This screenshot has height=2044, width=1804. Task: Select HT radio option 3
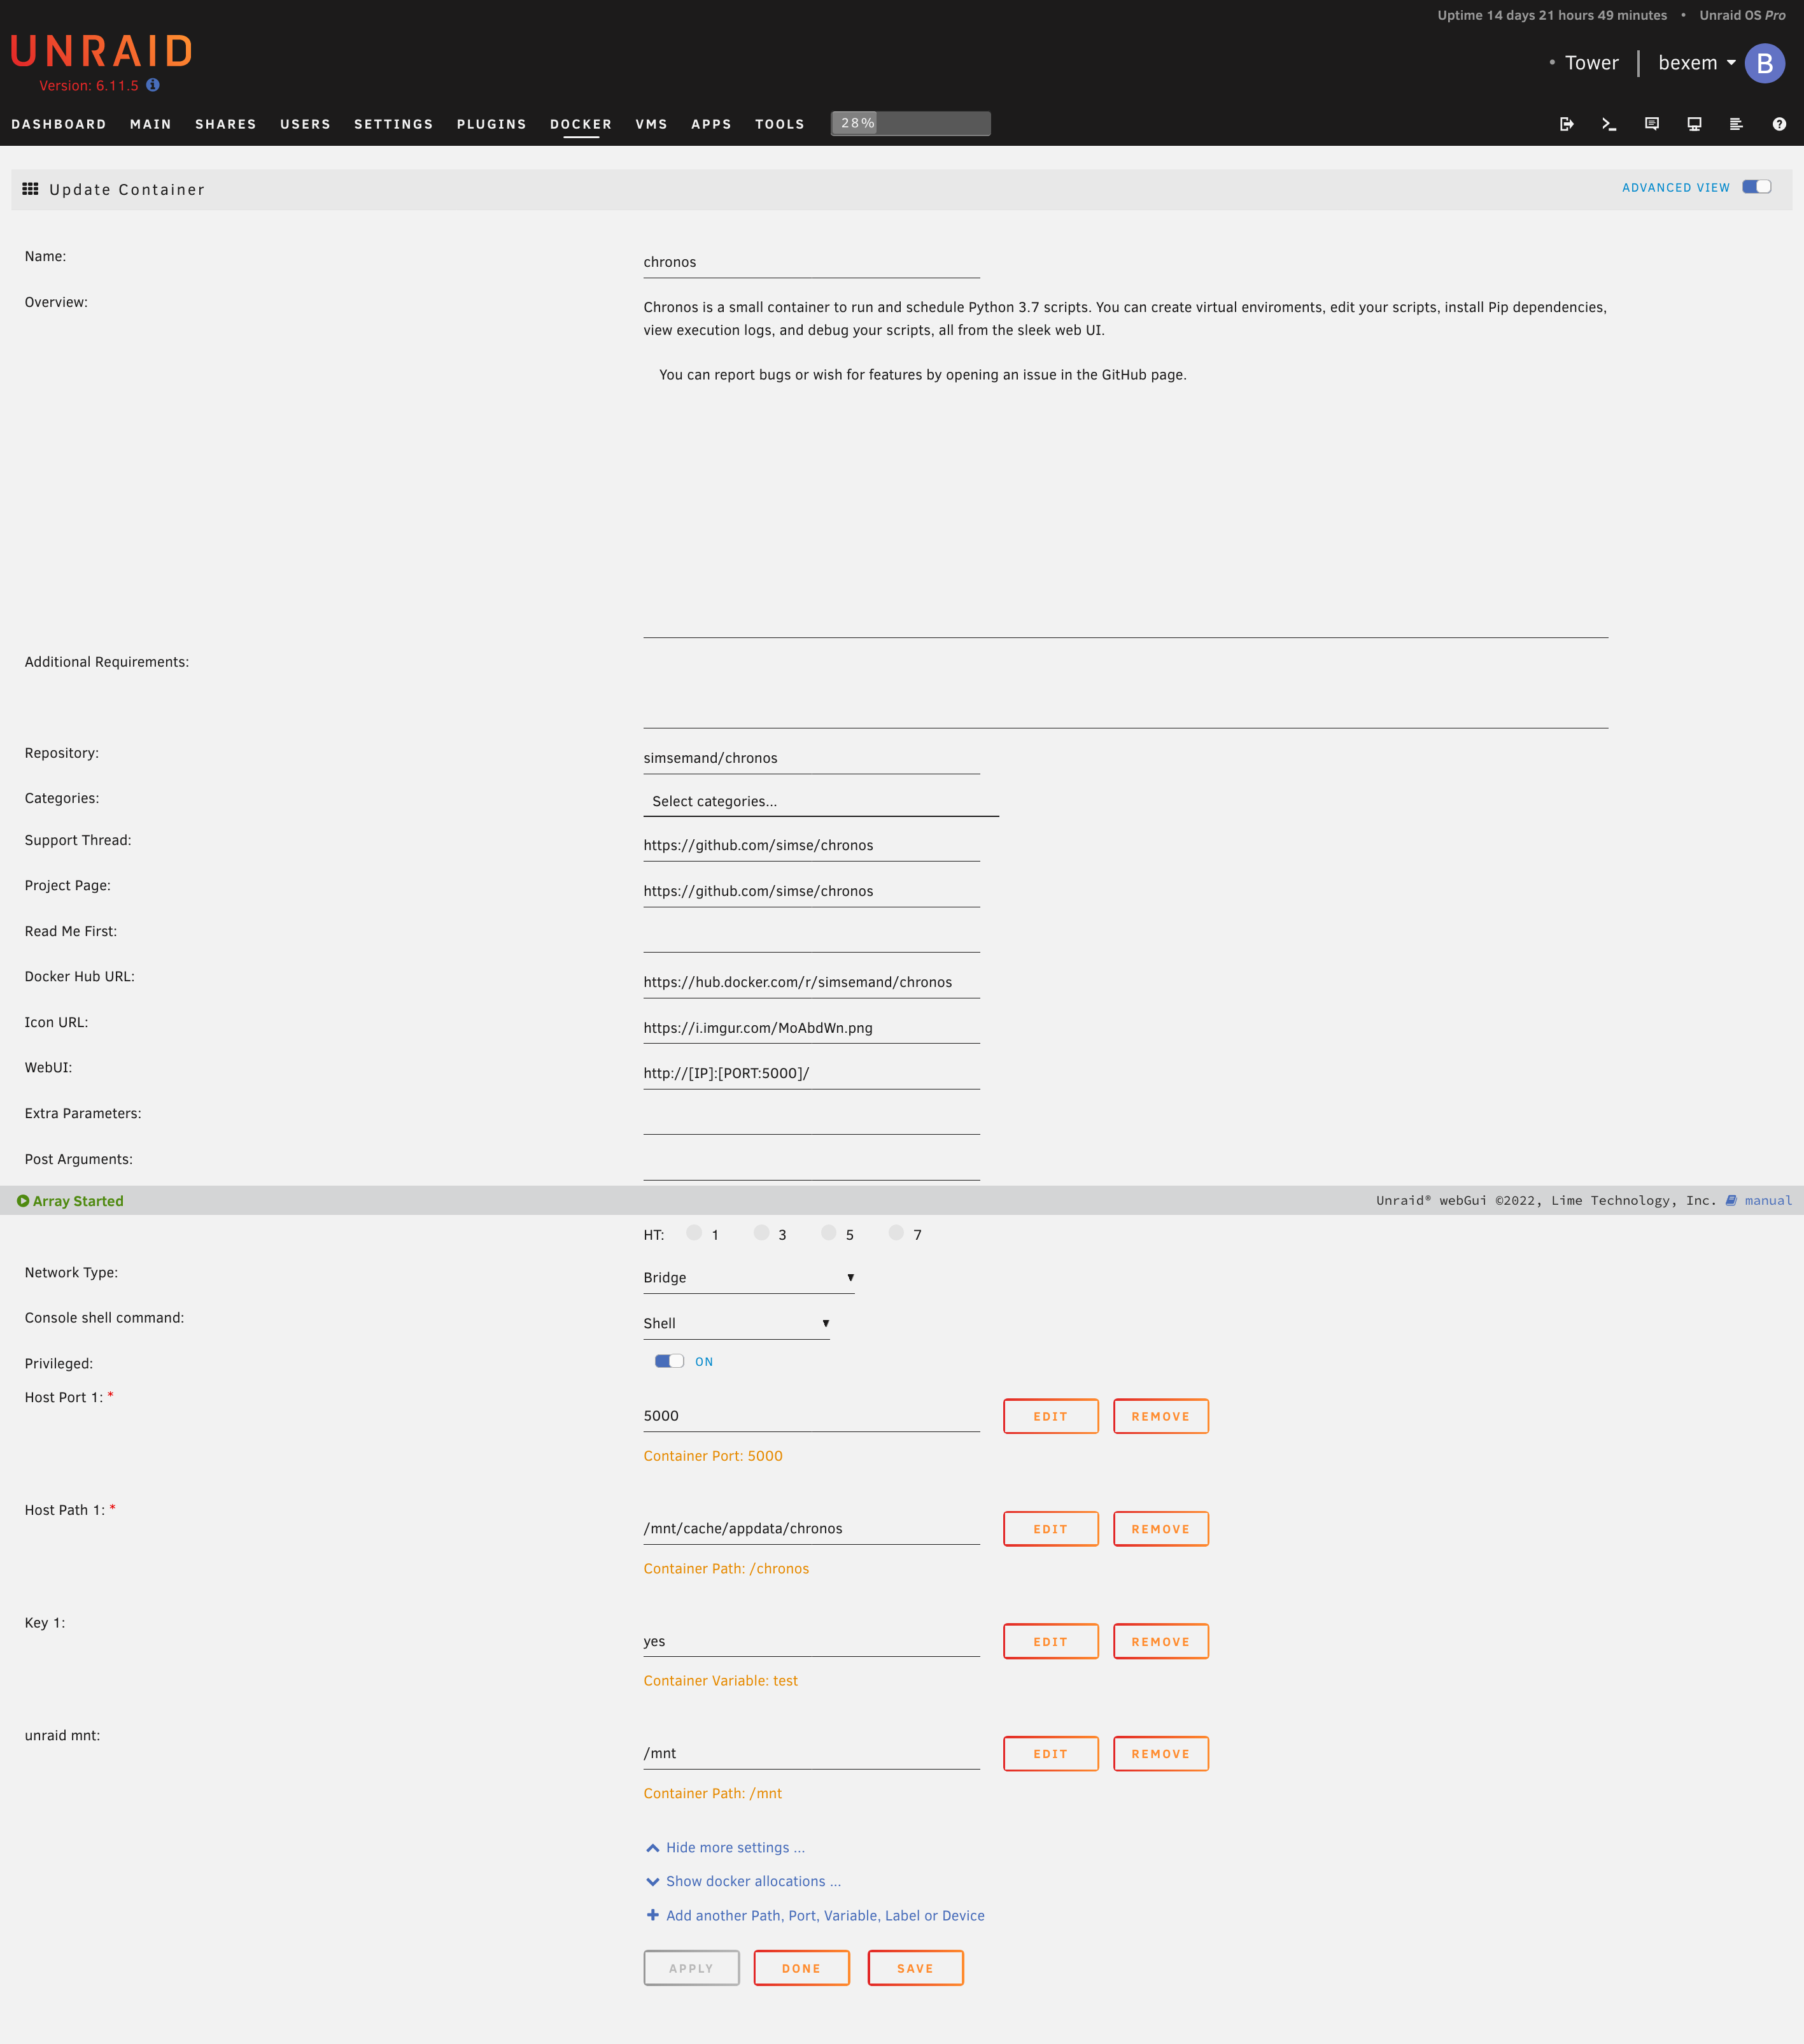click(763, 1233)
